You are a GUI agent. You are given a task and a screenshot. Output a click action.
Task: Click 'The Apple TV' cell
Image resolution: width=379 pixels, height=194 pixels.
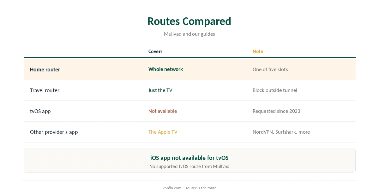[163, 132]
